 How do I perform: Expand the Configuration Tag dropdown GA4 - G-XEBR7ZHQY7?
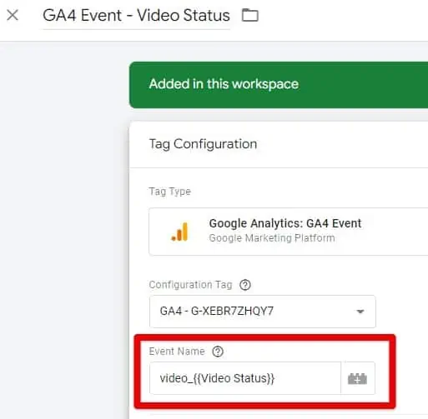263,312
